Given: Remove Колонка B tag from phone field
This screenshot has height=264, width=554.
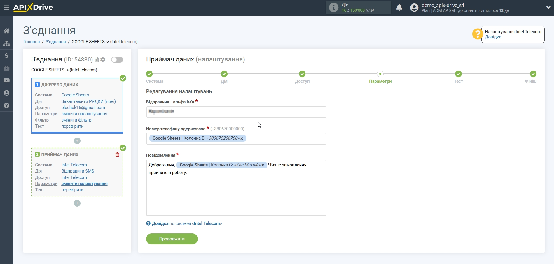Looking at the screenshot, I should [242, 139].
